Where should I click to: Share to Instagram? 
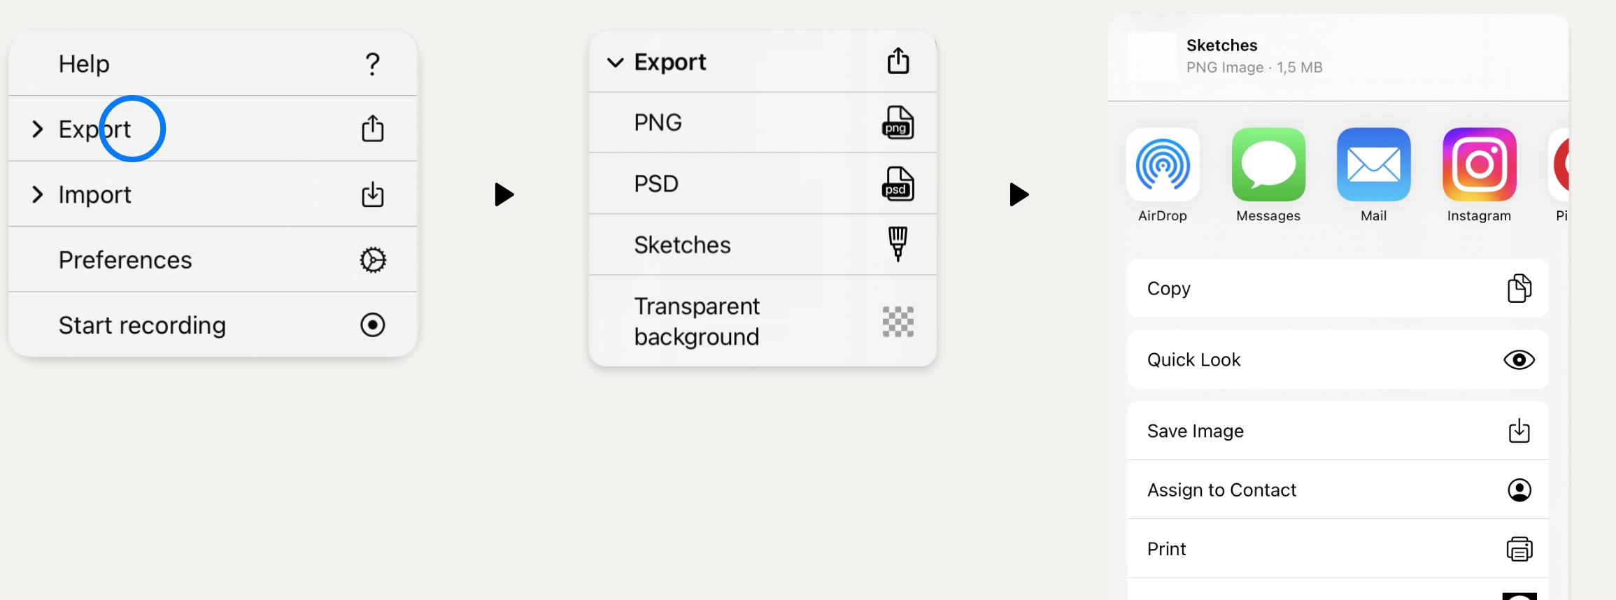click(x=1479, y=164)
